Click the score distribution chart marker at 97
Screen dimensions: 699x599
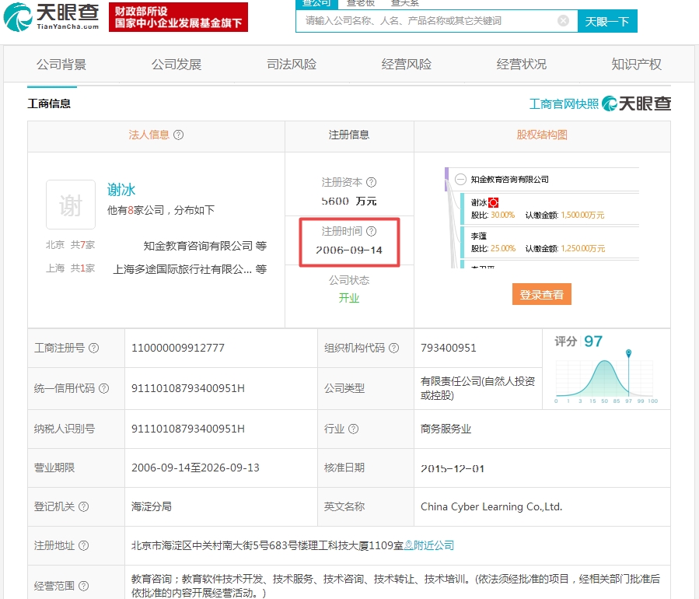click(628, 353)
